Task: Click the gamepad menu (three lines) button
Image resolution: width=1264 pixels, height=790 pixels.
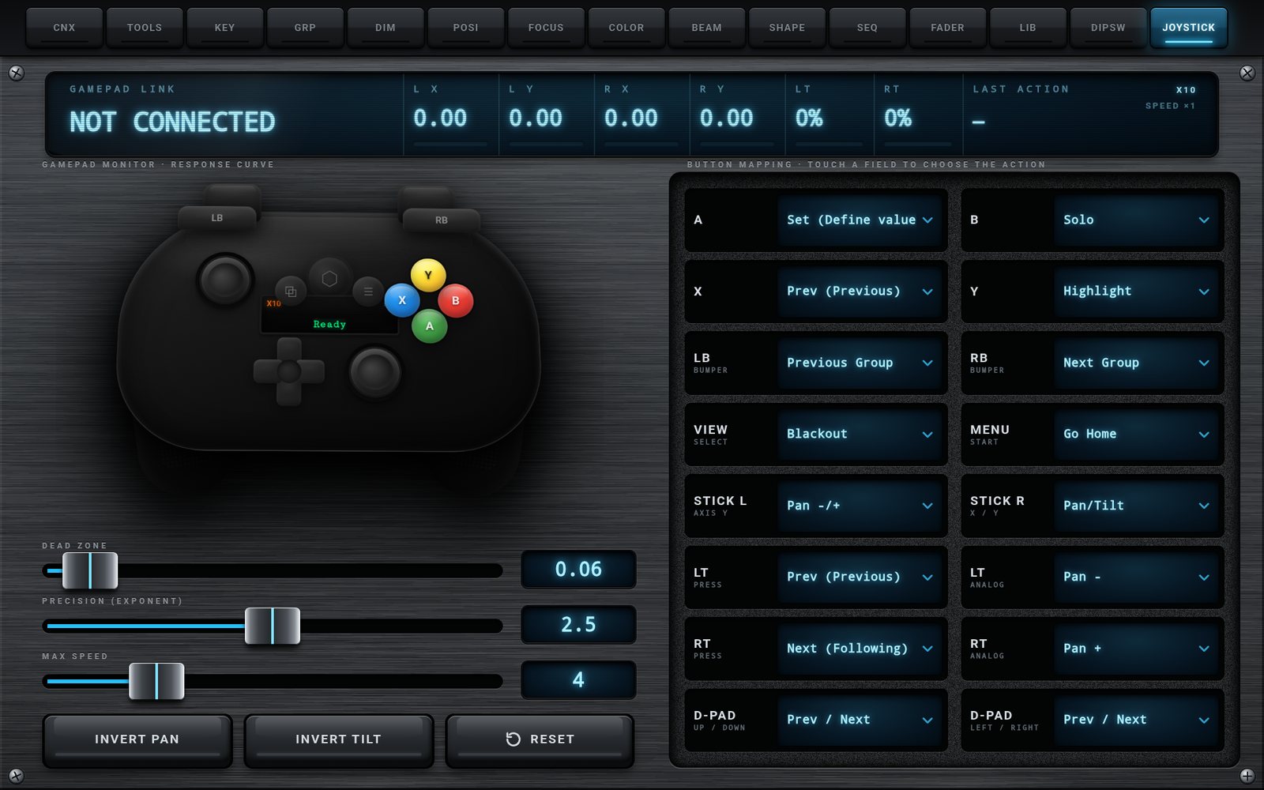Action: point(368,292)
